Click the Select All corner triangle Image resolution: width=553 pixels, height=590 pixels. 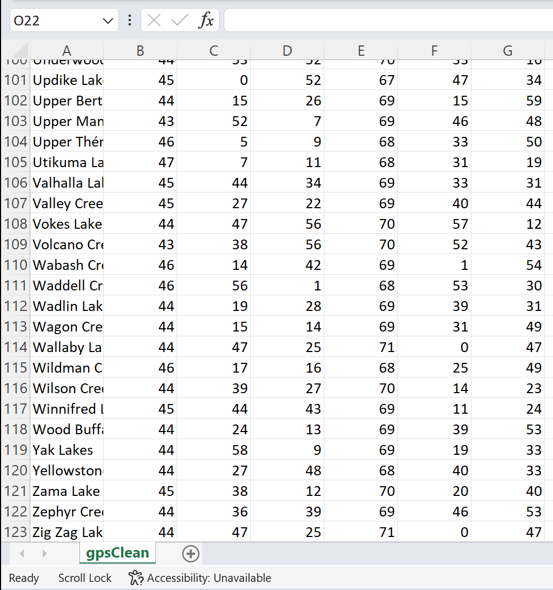(x=19, y=50)
